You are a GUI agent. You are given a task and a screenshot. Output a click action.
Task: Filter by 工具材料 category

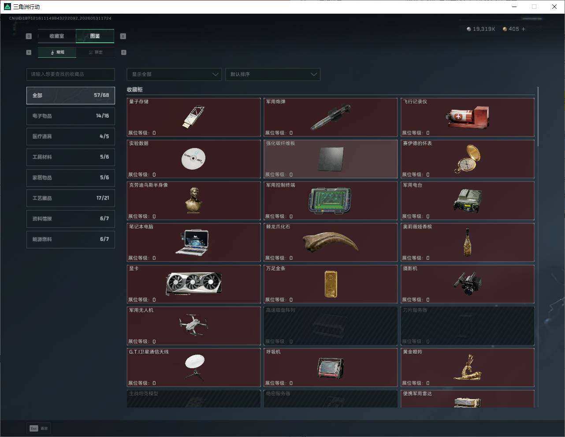click(71, 157)
